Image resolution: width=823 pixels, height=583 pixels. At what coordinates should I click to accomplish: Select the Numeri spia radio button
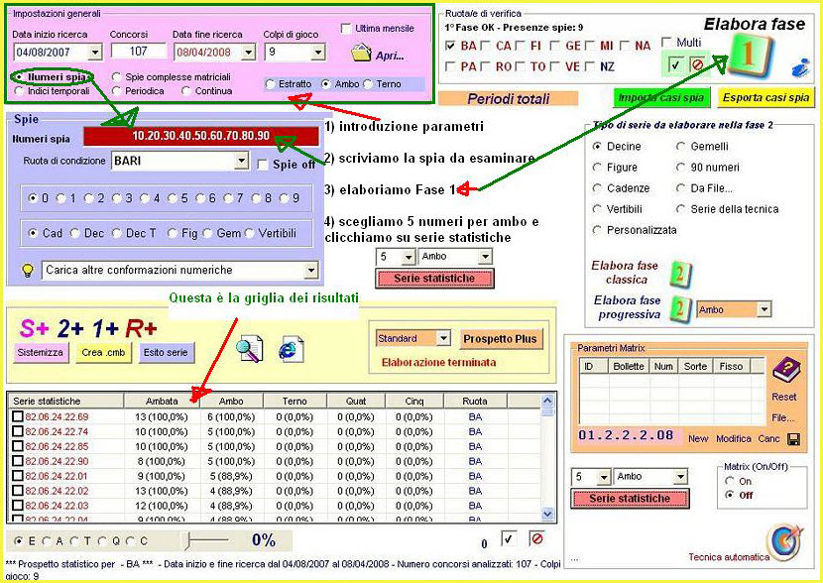(20, 77)
